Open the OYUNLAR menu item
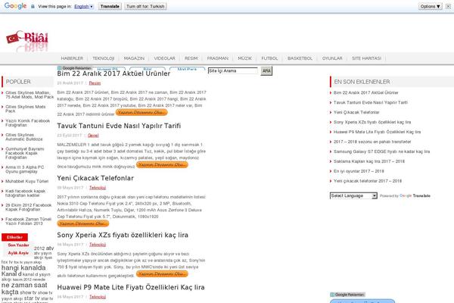 [332, 58]
